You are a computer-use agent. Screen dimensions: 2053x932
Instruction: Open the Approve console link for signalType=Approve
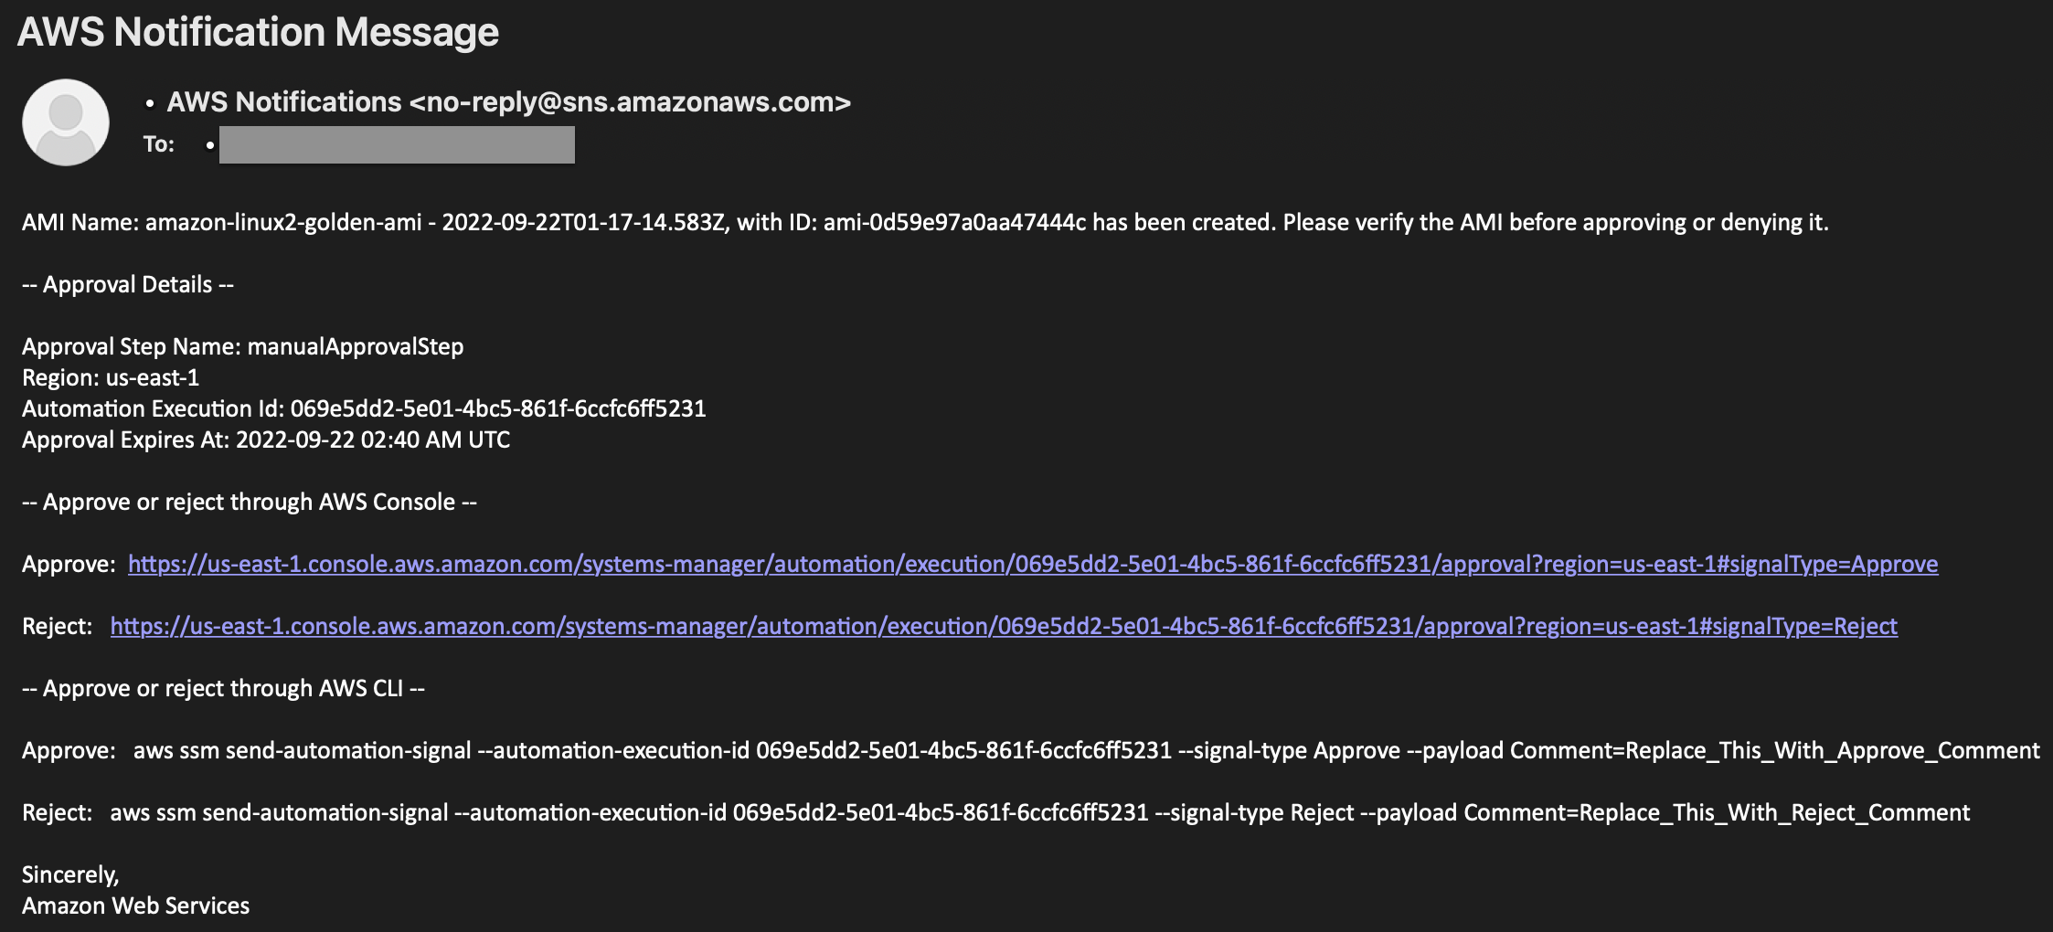pos(1033,565)
